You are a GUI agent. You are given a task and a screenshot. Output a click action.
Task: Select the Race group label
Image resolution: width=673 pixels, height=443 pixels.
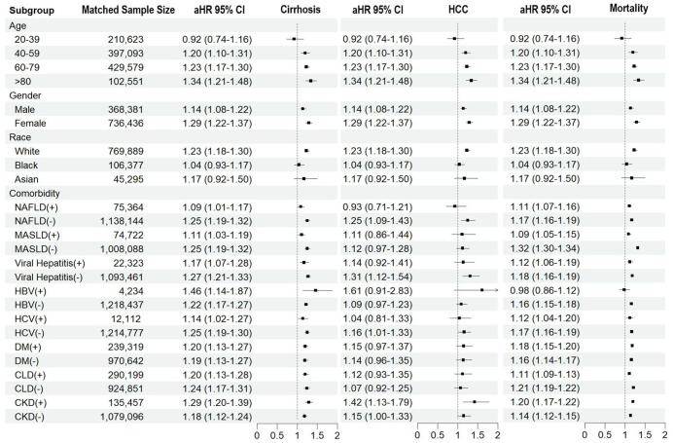click(x=19, y=137)
